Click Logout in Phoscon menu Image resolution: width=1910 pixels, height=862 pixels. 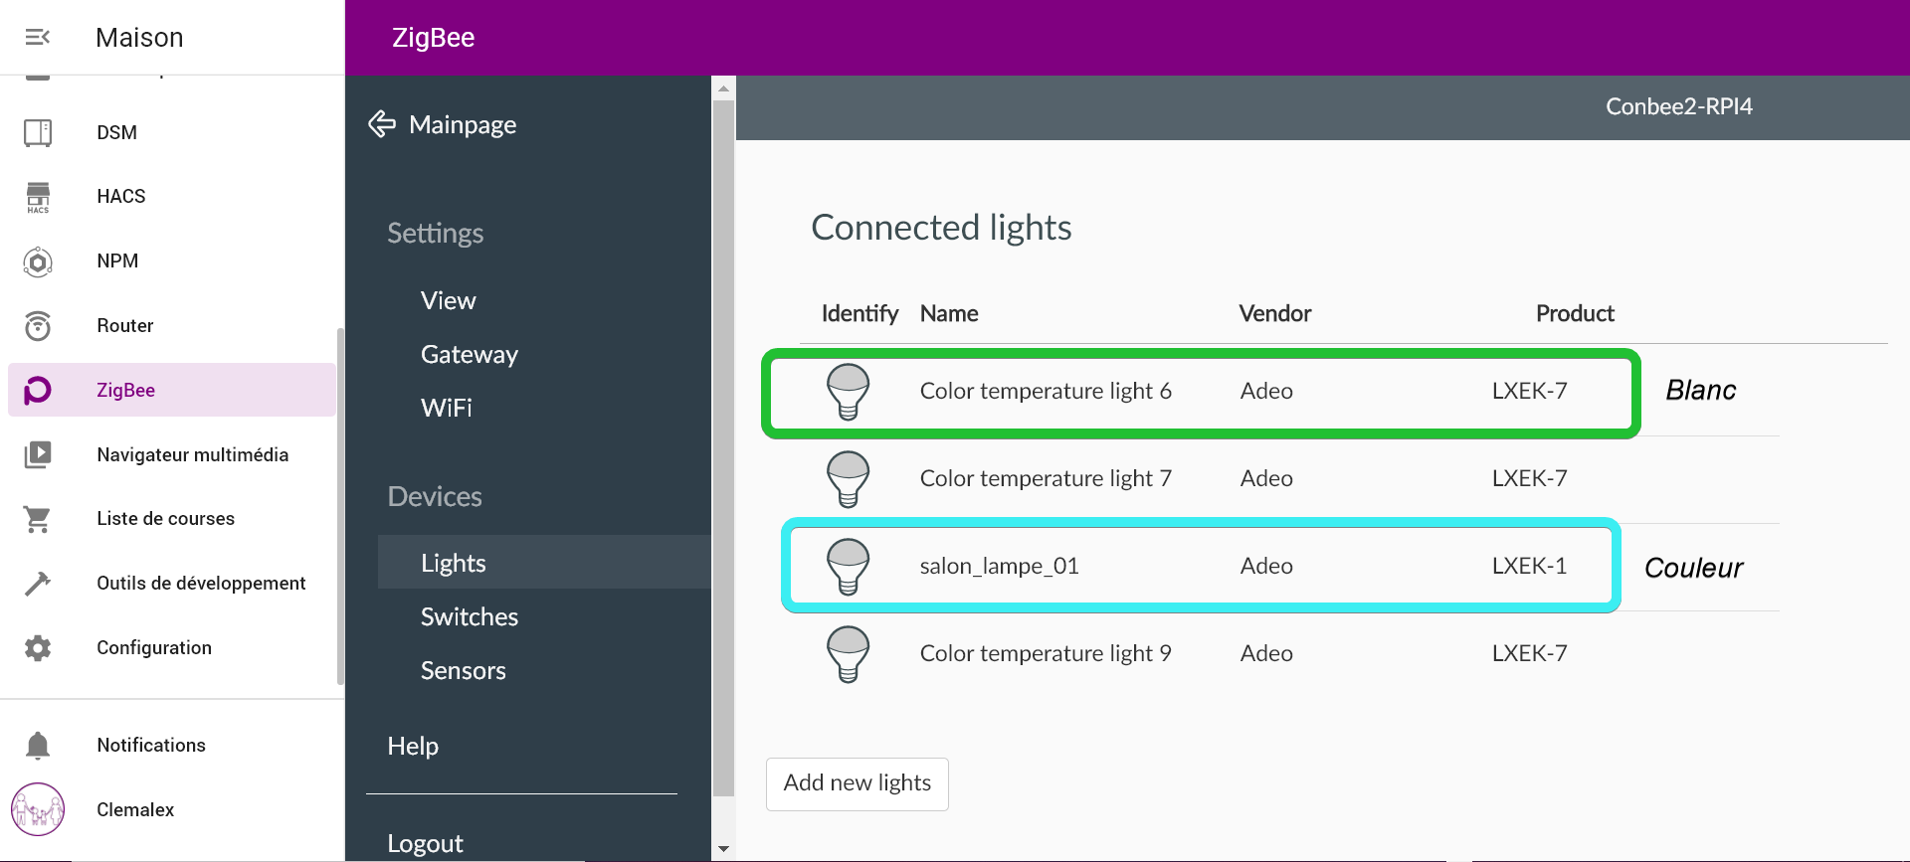(425, 843)
